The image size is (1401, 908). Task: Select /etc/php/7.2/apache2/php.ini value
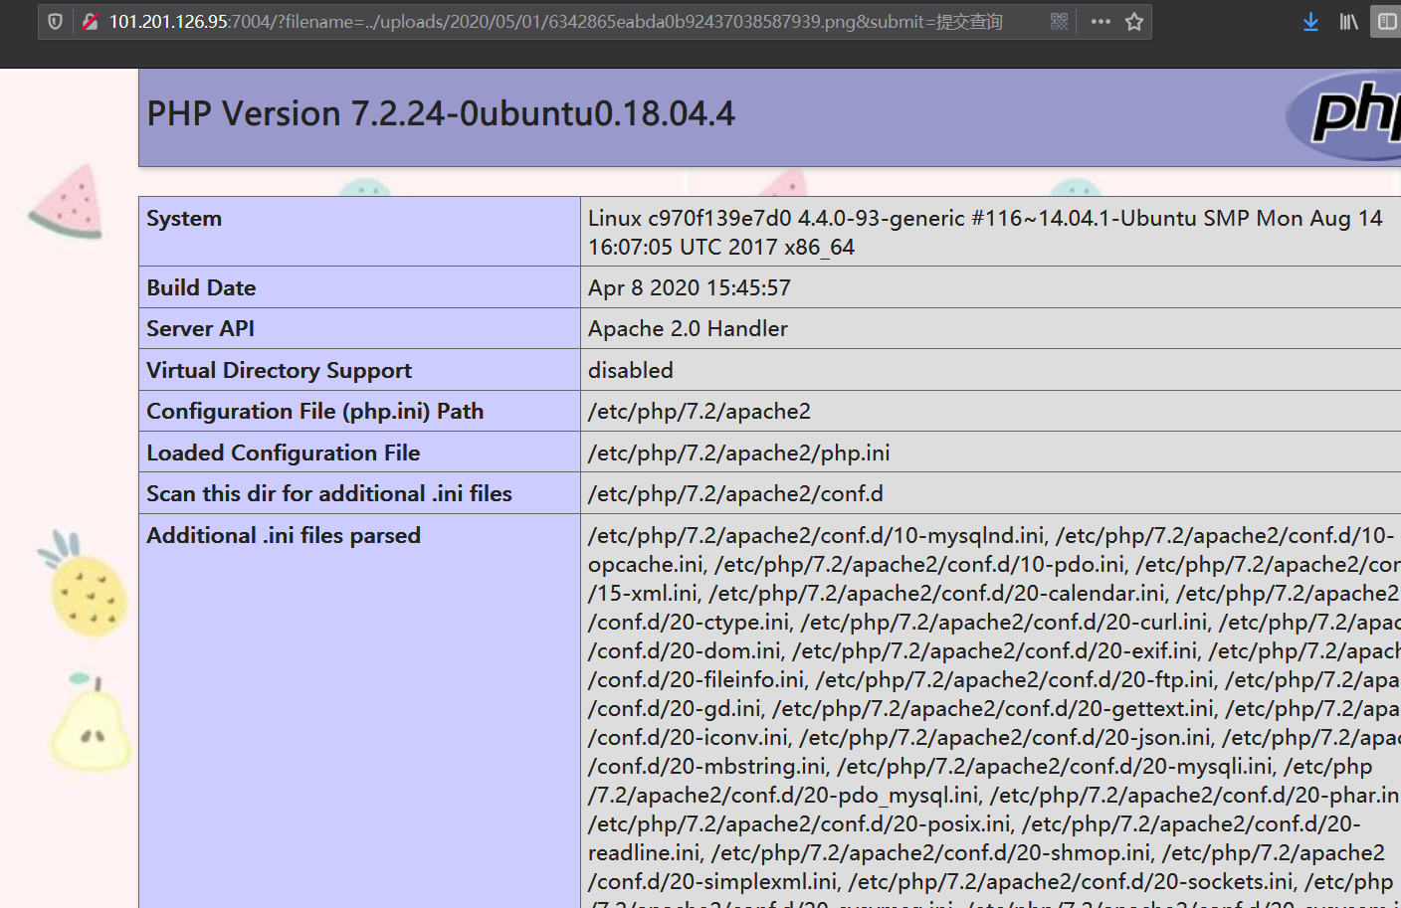739,454
